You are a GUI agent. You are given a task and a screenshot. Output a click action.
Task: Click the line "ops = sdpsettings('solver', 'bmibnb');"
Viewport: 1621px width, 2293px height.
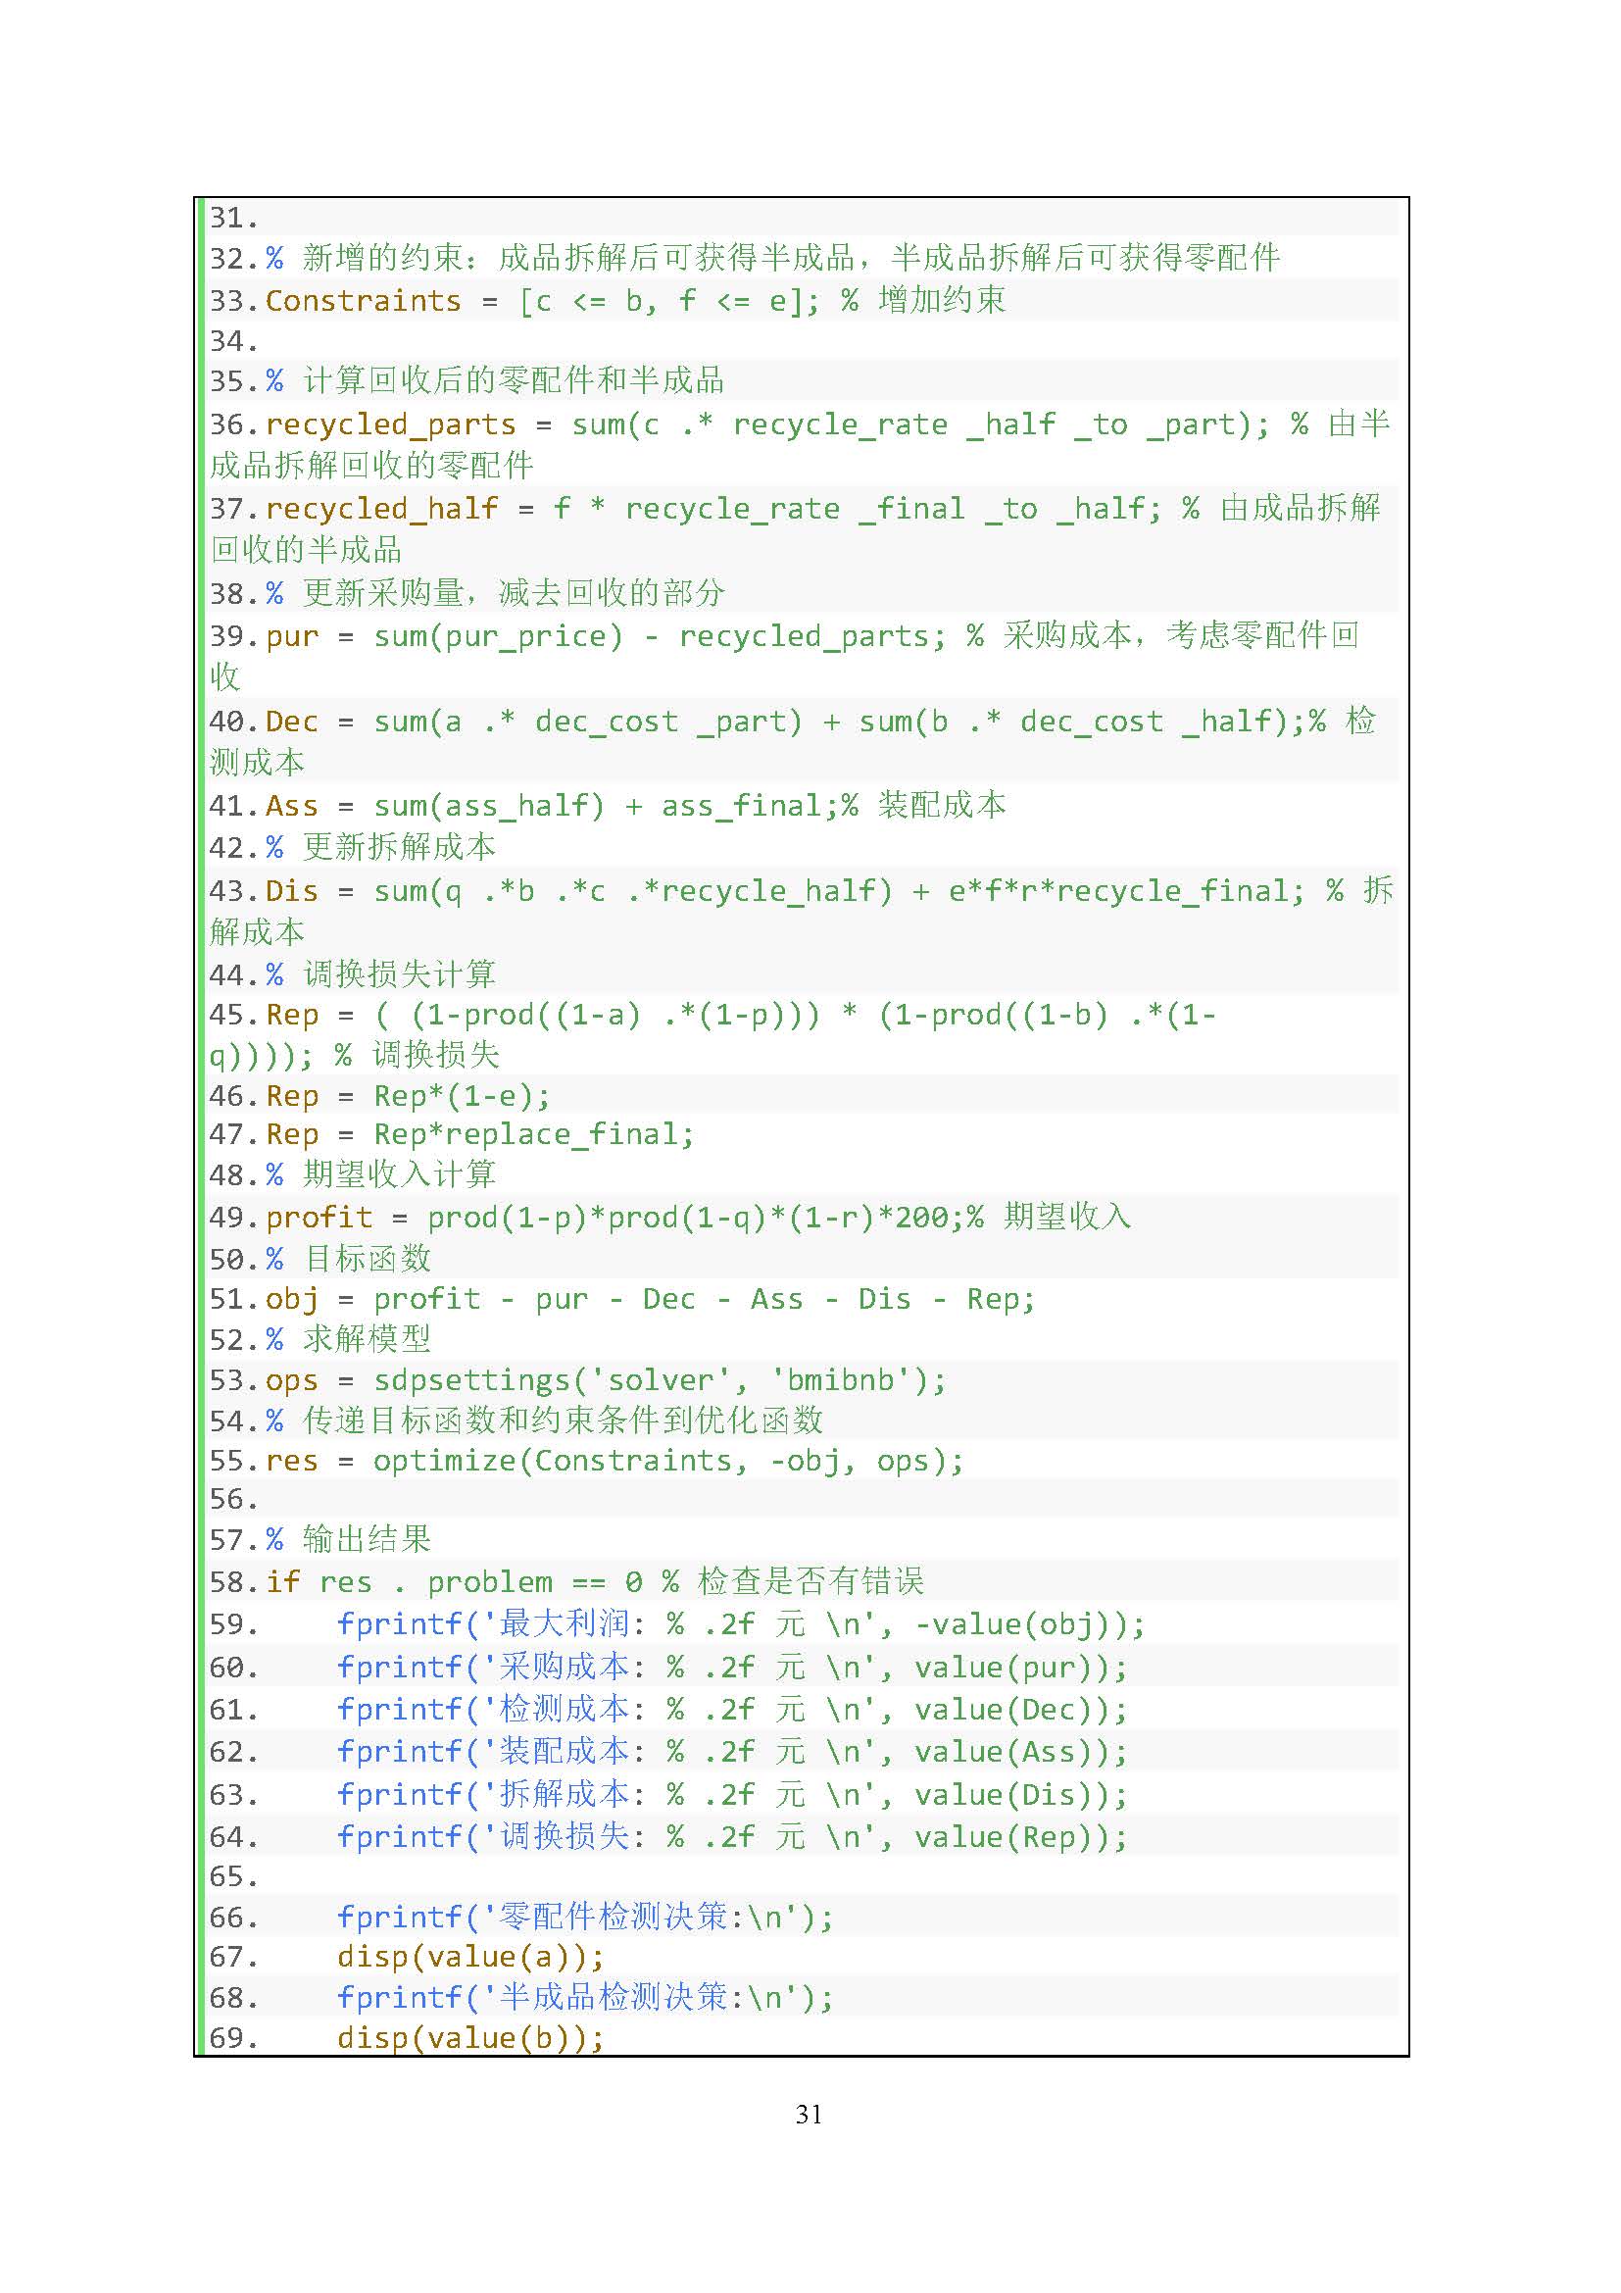pos(605,1379)
